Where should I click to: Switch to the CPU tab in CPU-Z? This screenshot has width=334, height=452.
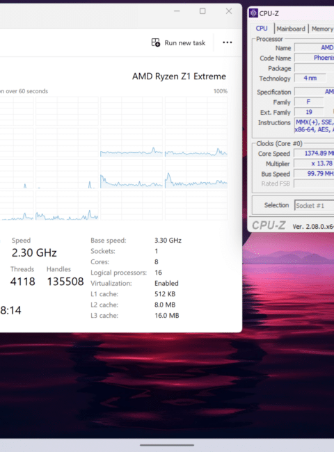coord(262,29)
